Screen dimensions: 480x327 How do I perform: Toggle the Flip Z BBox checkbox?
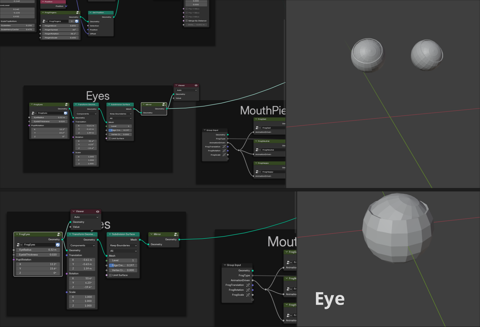187,17
